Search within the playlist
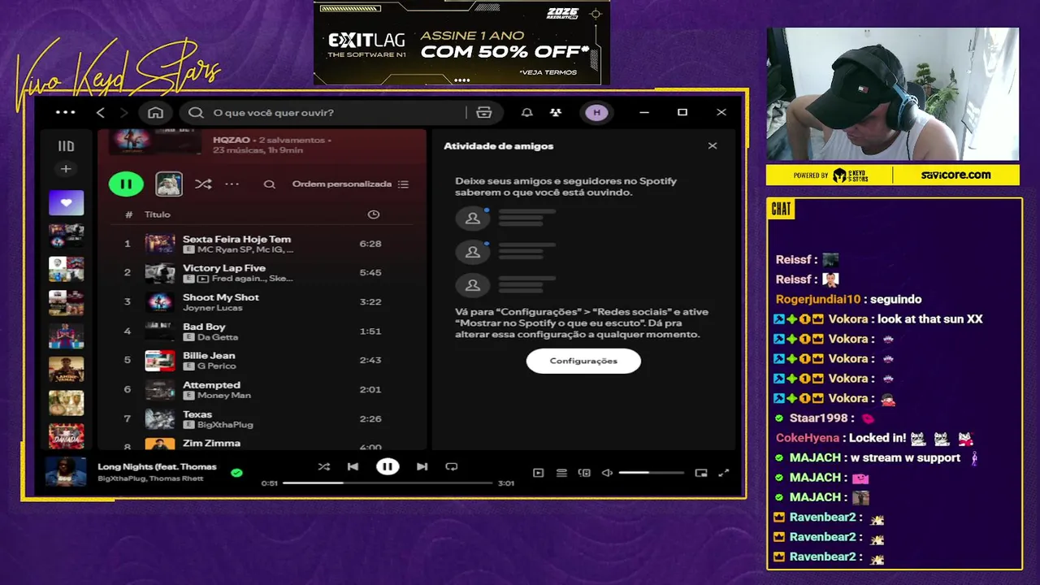1040x585 pixels. click(x=269, y=184)
